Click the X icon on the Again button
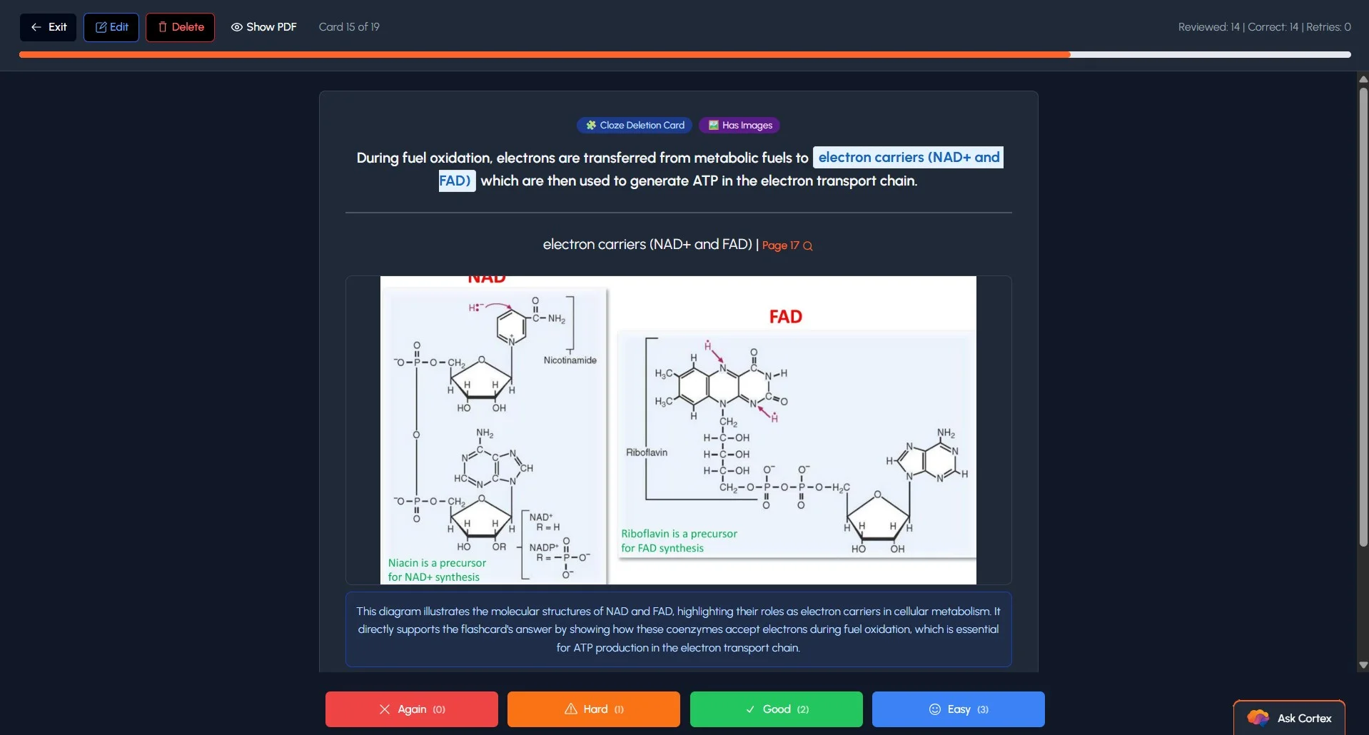Image resolution: width=1369 pixels, height=735 pixels. pyautogui.click(x=385, y=709)
